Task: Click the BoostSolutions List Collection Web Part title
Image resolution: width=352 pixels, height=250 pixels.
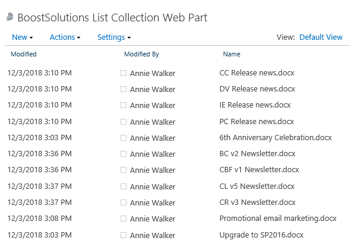Action: click(112, 18)
